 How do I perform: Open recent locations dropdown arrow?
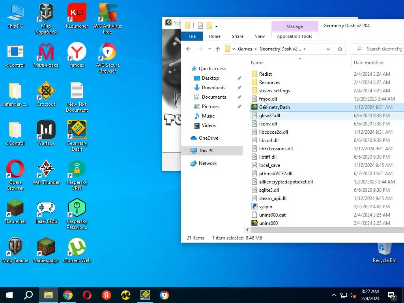point(209,49)
